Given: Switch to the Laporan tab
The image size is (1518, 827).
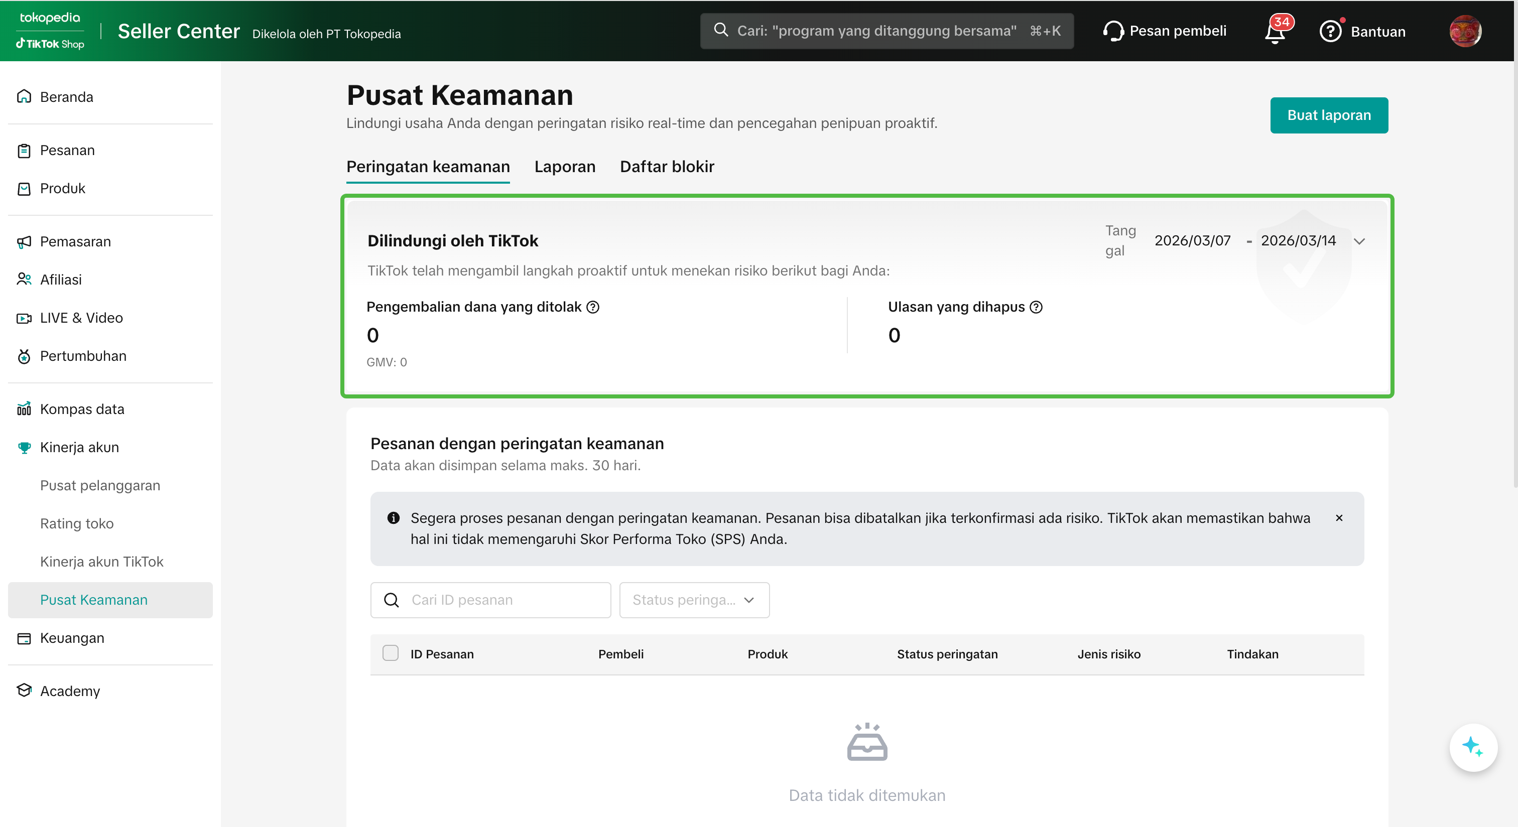Looking at the screenshot, I should (x=565, y=167).
